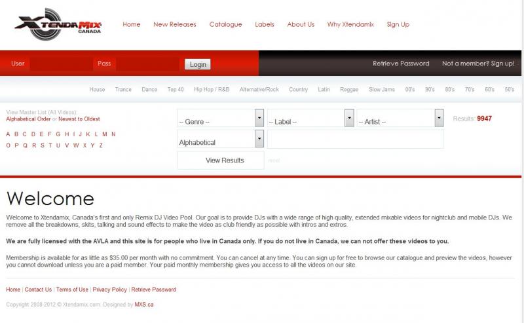Viewport: 524px width, 323px height.
Task: View master list Newest to Oldest
Action: coord(79,119)
